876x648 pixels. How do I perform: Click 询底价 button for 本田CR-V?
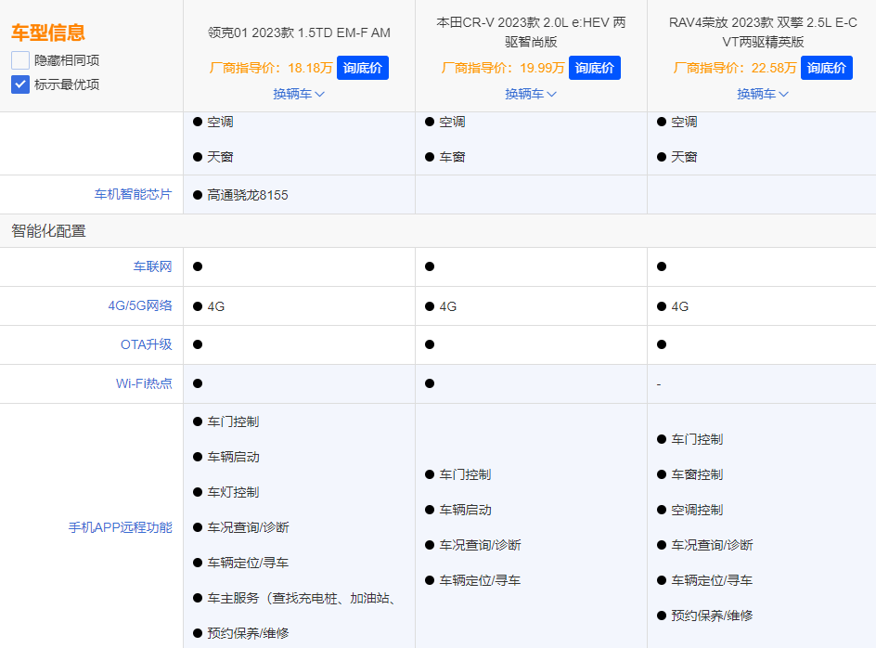(x=595, y=68)
